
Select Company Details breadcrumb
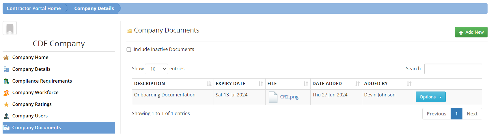94,8
